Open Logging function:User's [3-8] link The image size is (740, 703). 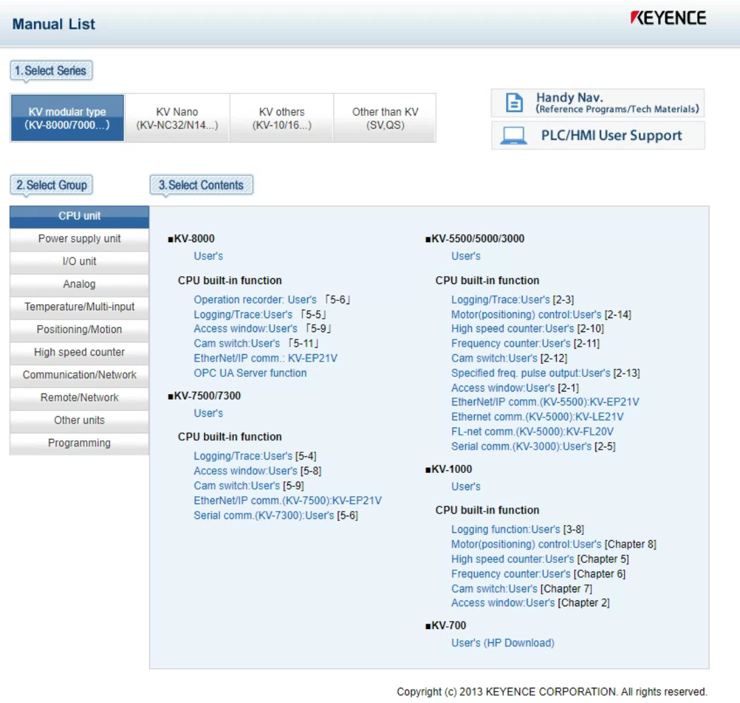point(505,530)
